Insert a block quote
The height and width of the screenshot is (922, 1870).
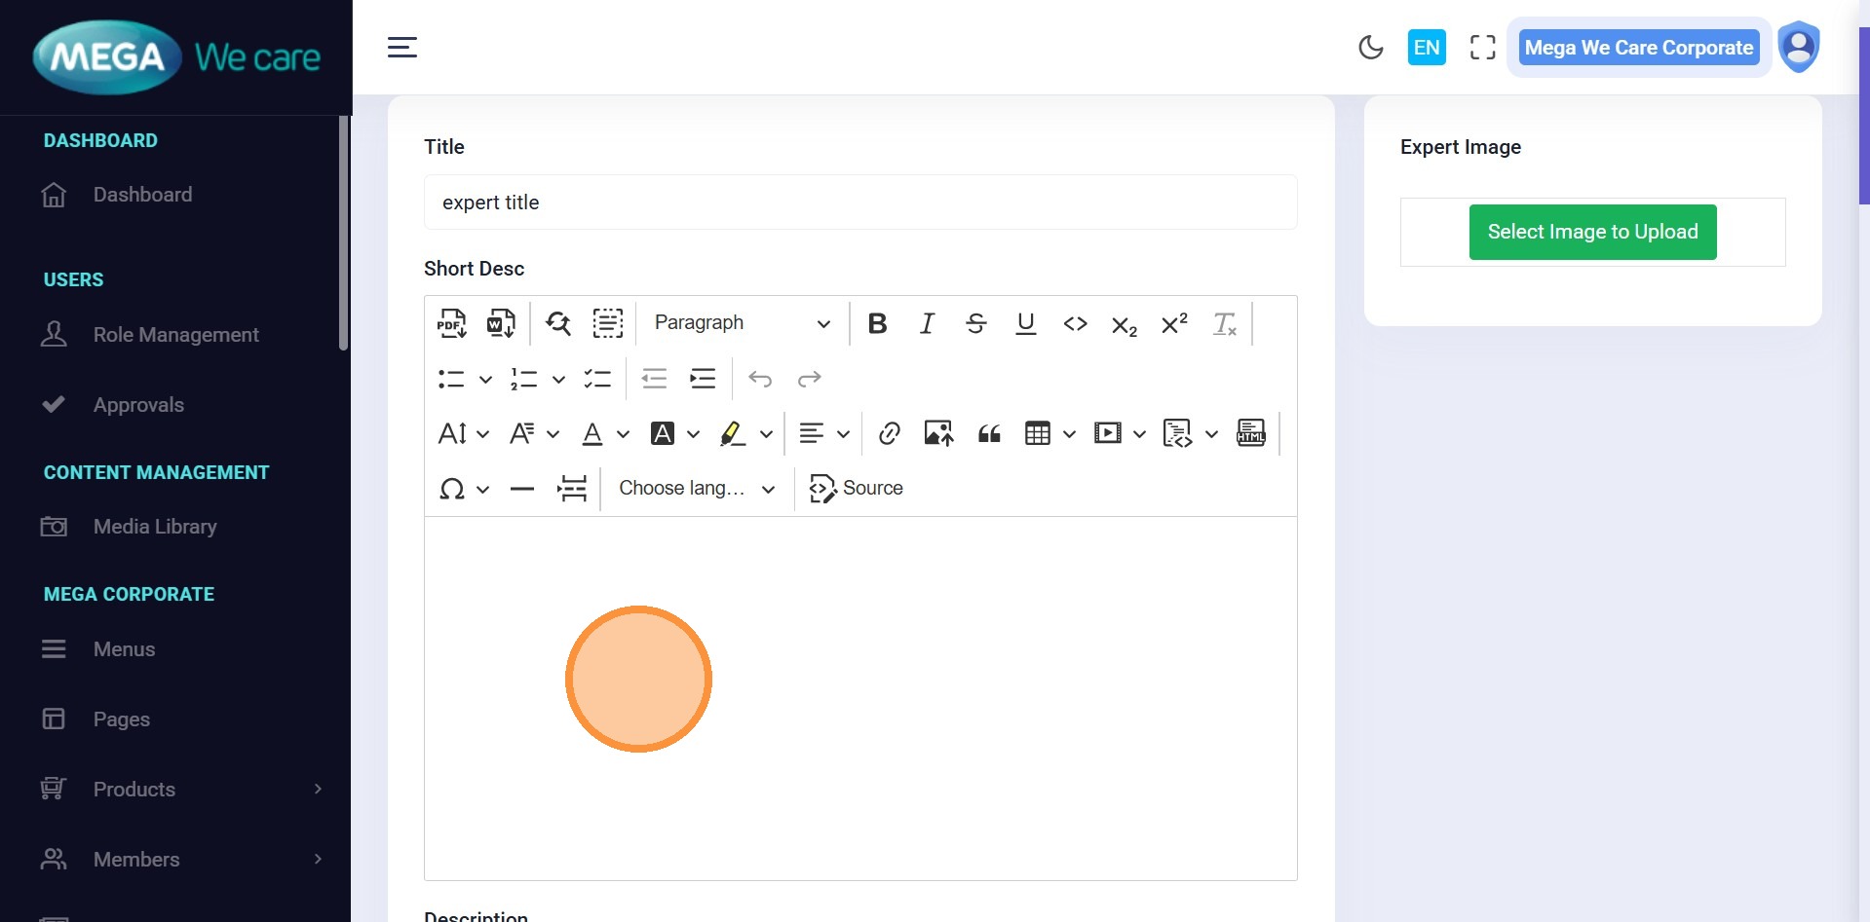(989, 433)
